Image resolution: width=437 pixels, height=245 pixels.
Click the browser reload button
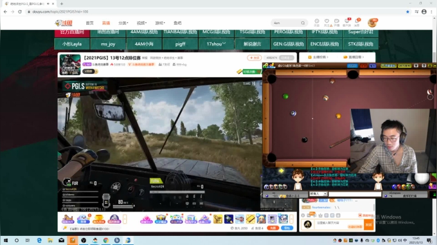pyautogui.click(x=20, y=12)
